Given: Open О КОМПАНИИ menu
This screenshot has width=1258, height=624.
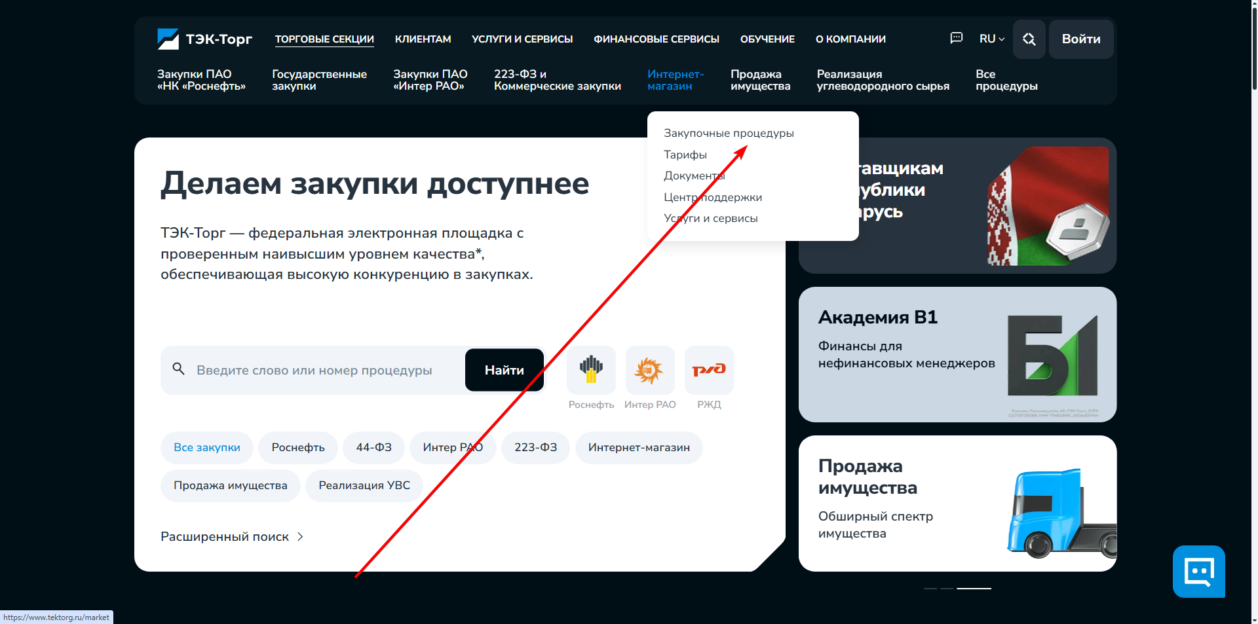Looking at the screenshot, I should pos(850,39).
